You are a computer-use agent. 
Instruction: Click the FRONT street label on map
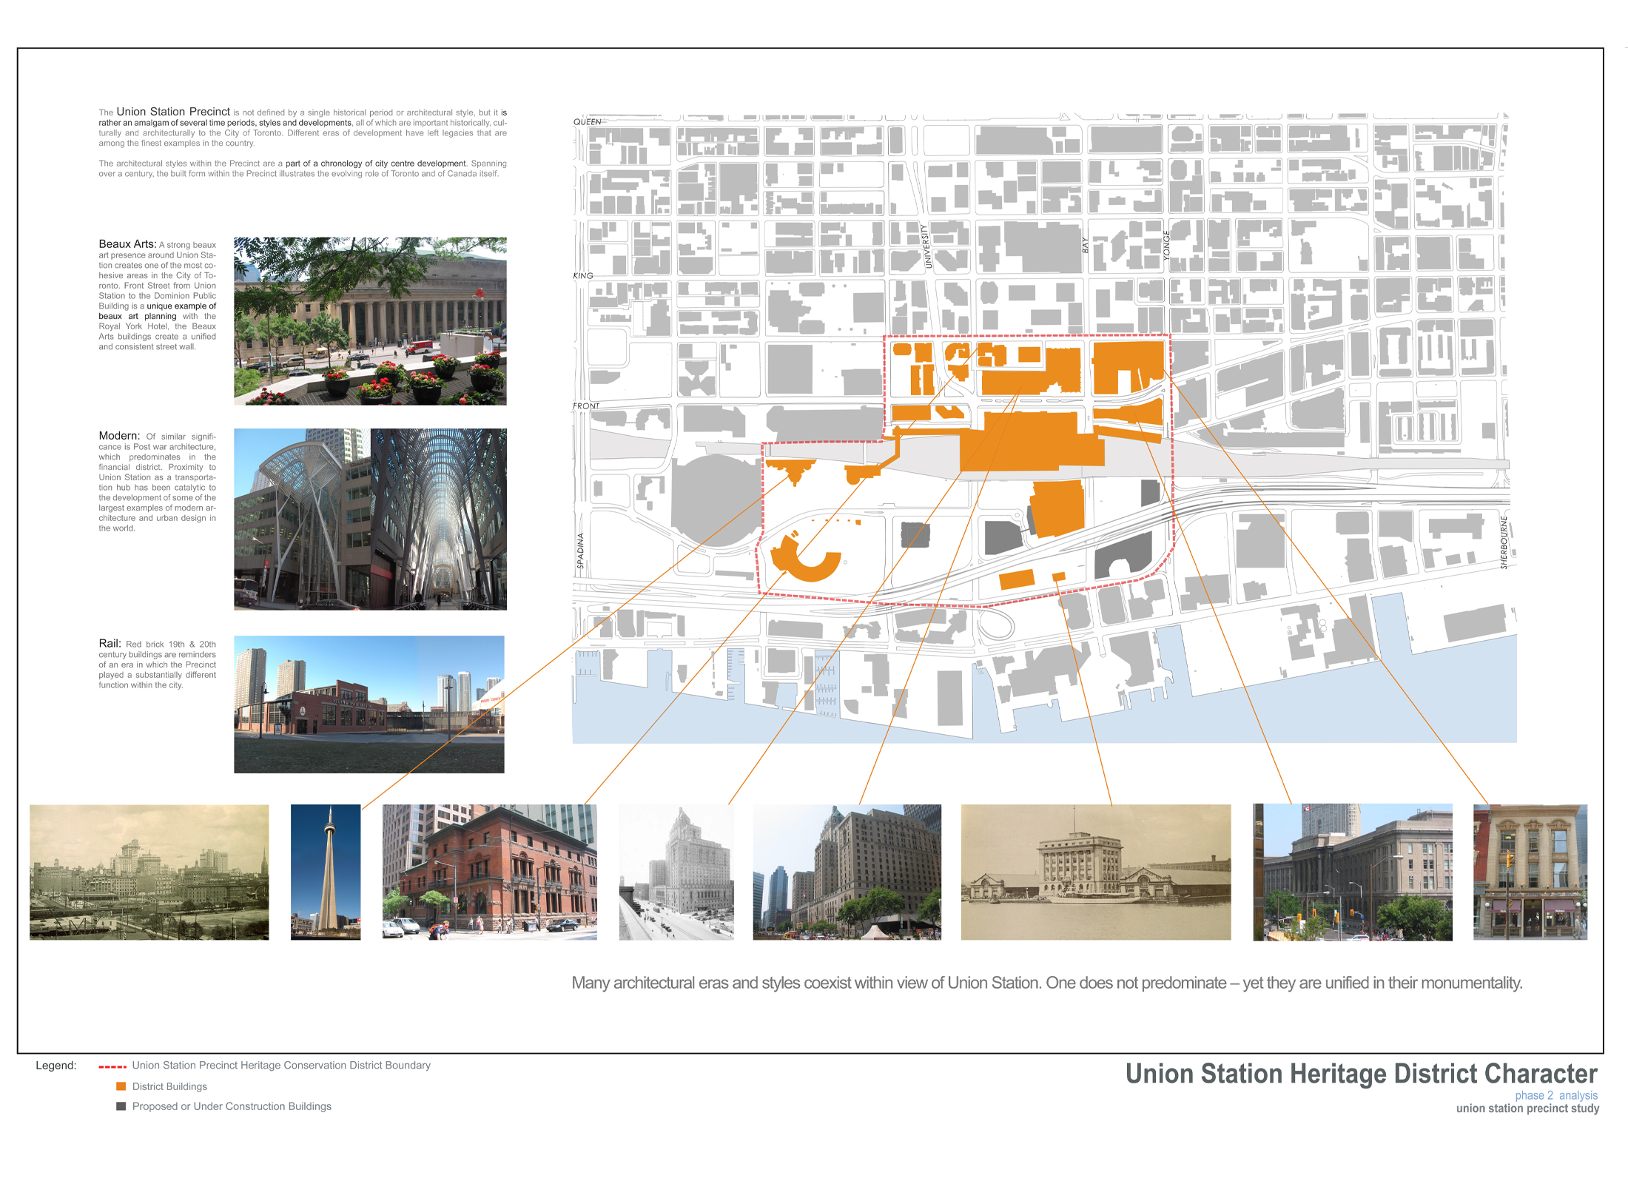point(586,406)
